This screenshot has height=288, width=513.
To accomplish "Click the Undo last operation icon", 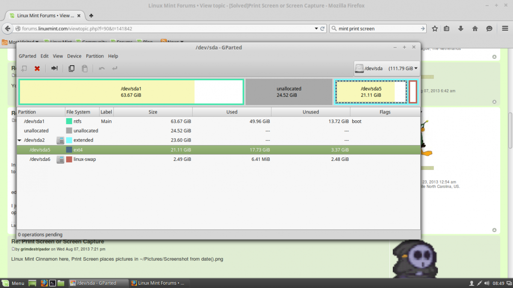I will (102, 68).
